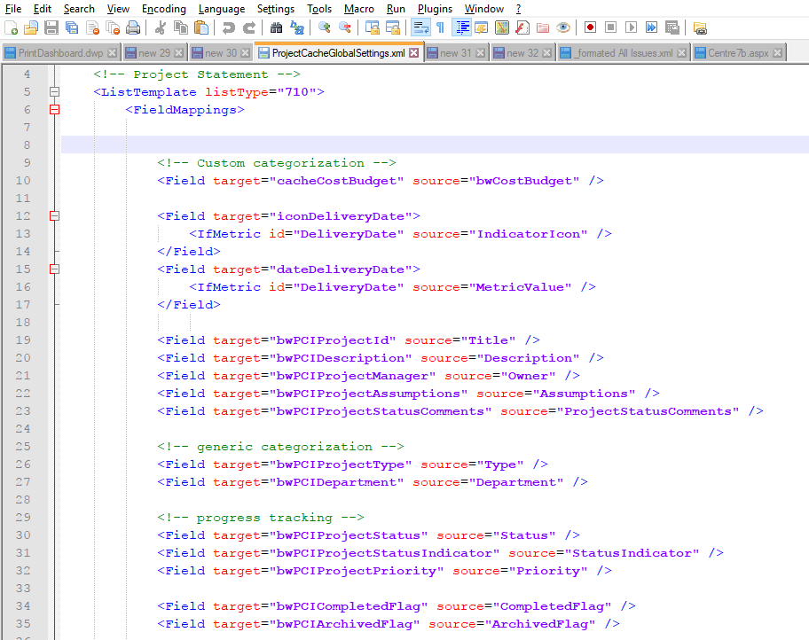Click the last toolbar folder-link icon

pos(700,27)
